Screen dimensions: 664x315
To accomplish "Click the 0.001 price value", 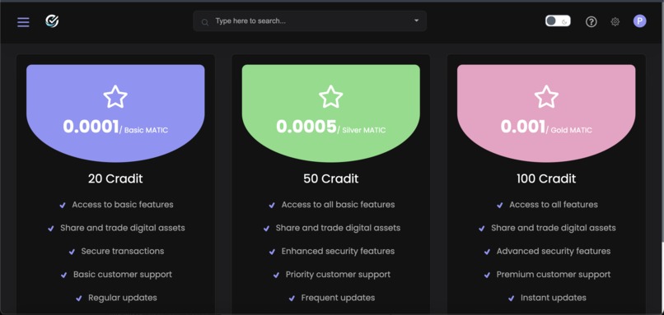I will [x=523, y=127].
